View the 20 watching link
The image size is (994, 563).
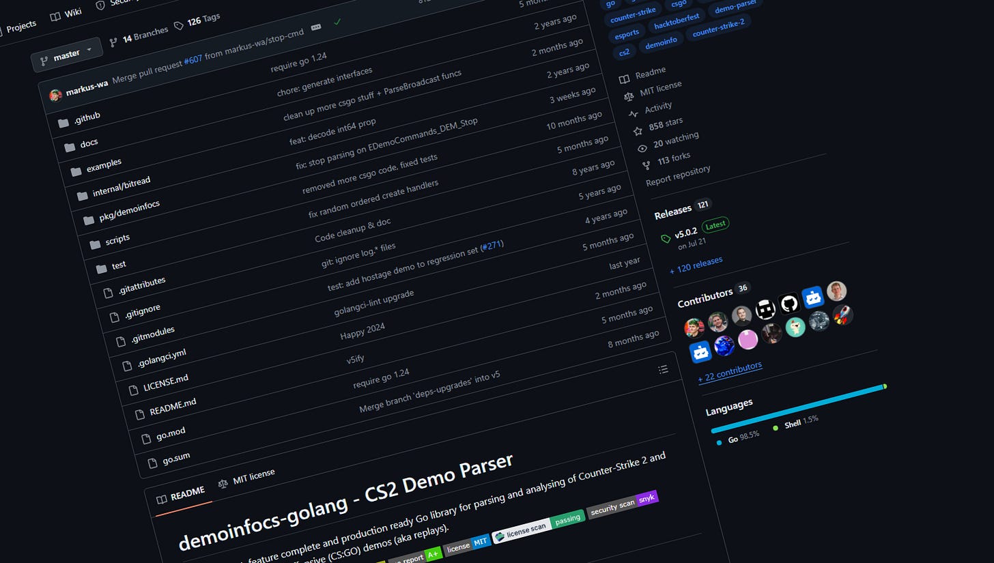point(667,143)
